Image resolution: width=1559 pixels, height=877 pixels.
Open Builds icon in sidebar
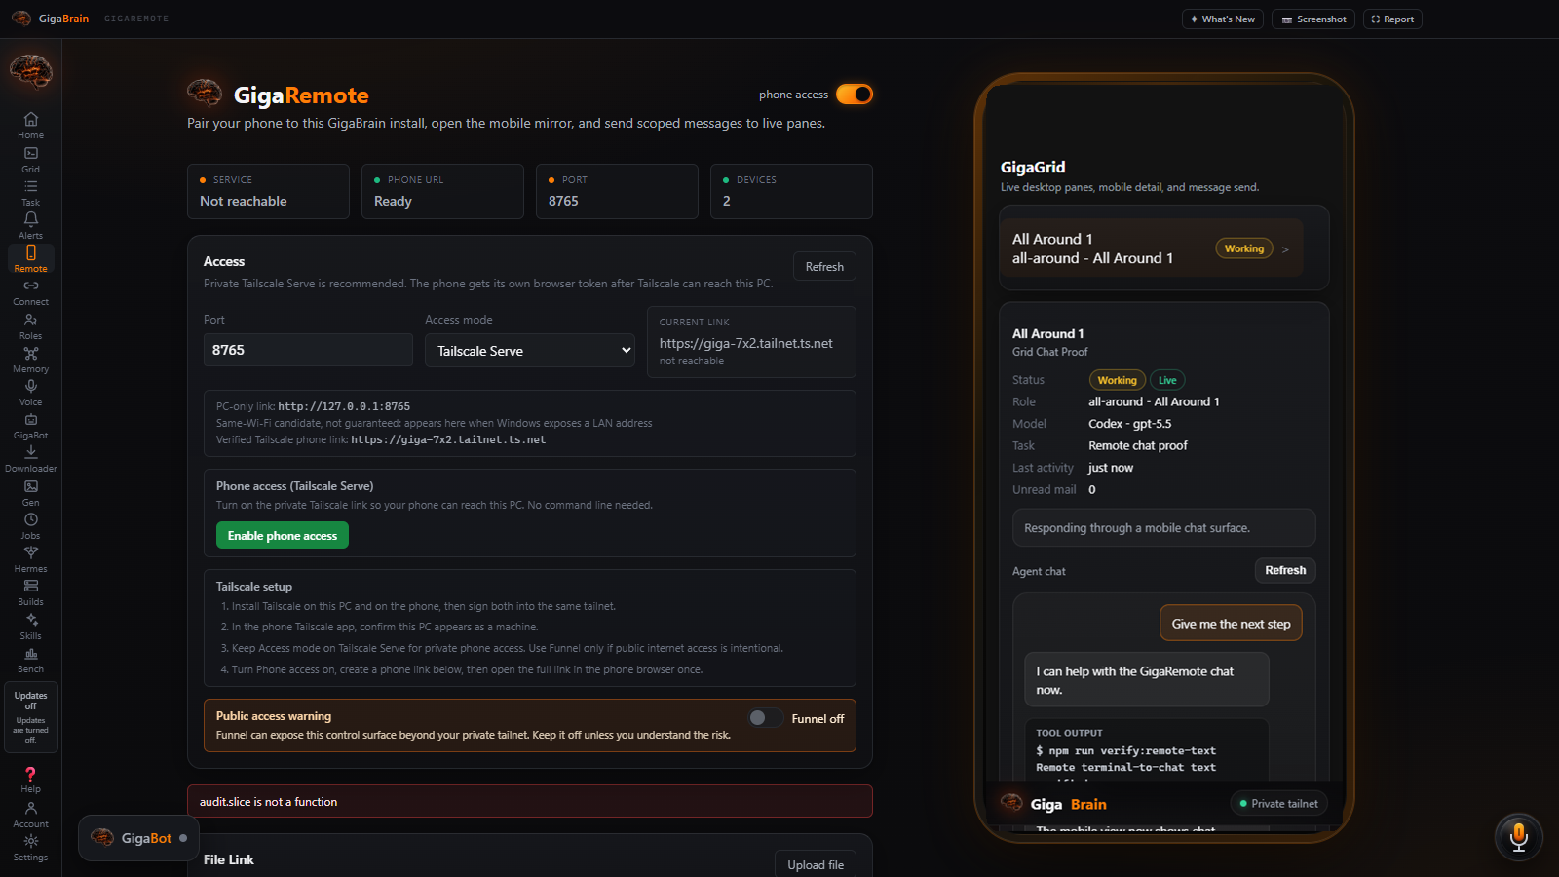click(30, 591)
